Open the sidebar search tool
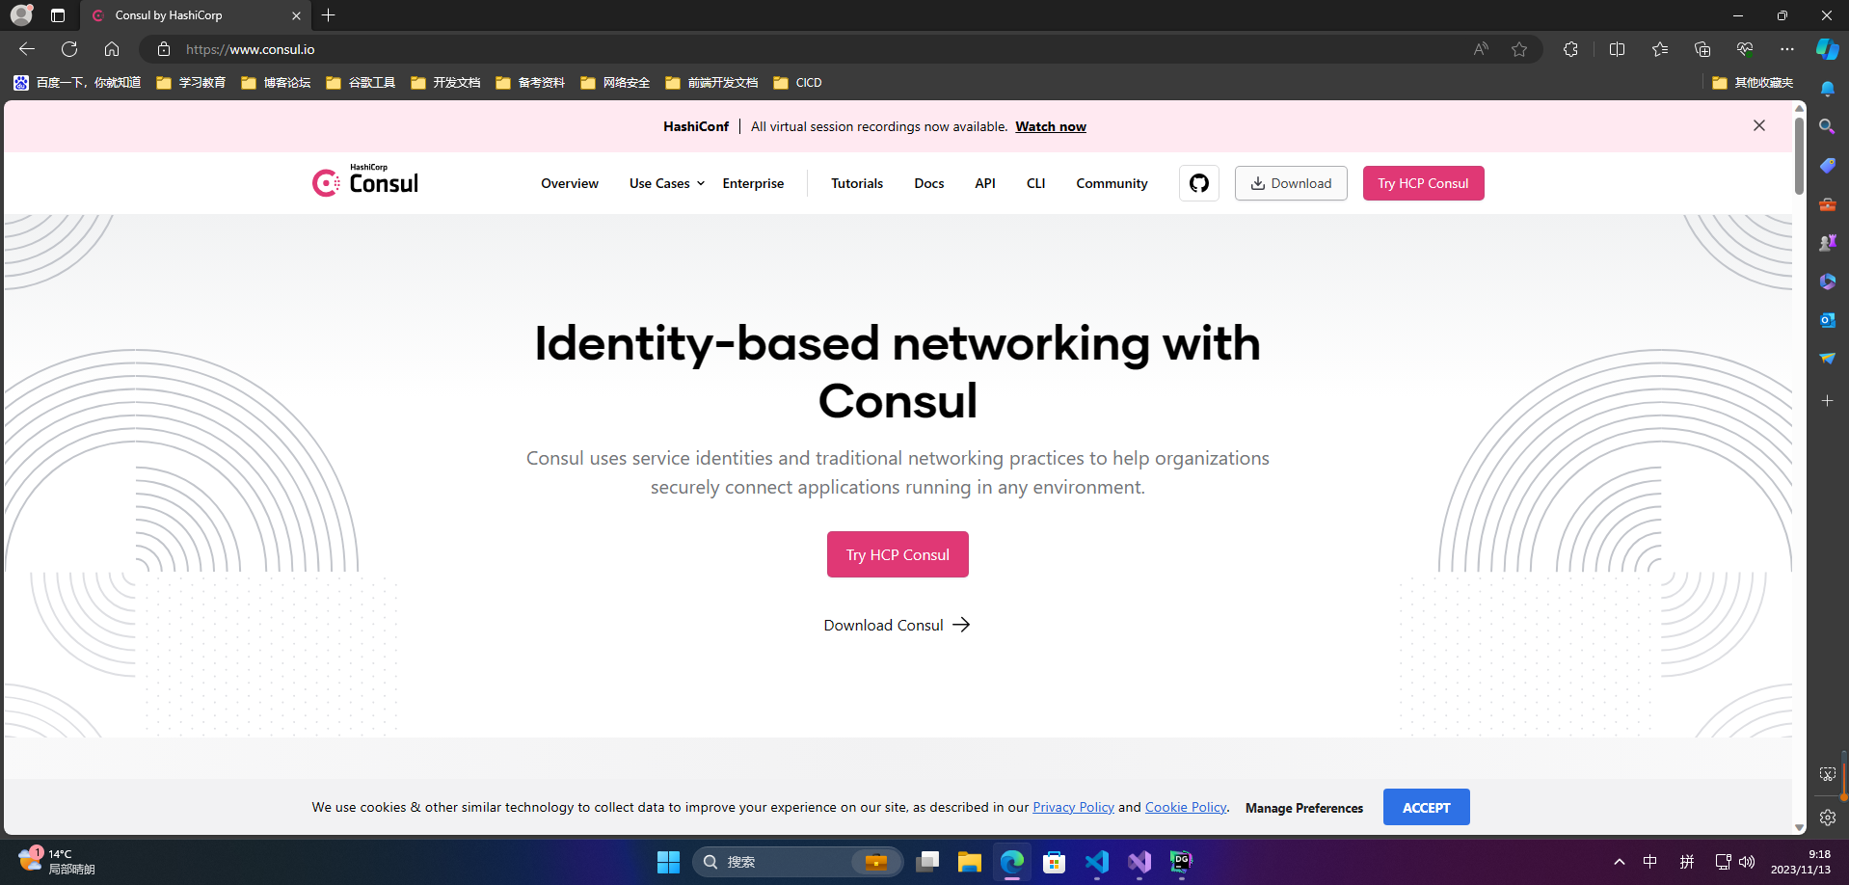Viewport: 1849px width, 885px height. [x=1828, y=126]
